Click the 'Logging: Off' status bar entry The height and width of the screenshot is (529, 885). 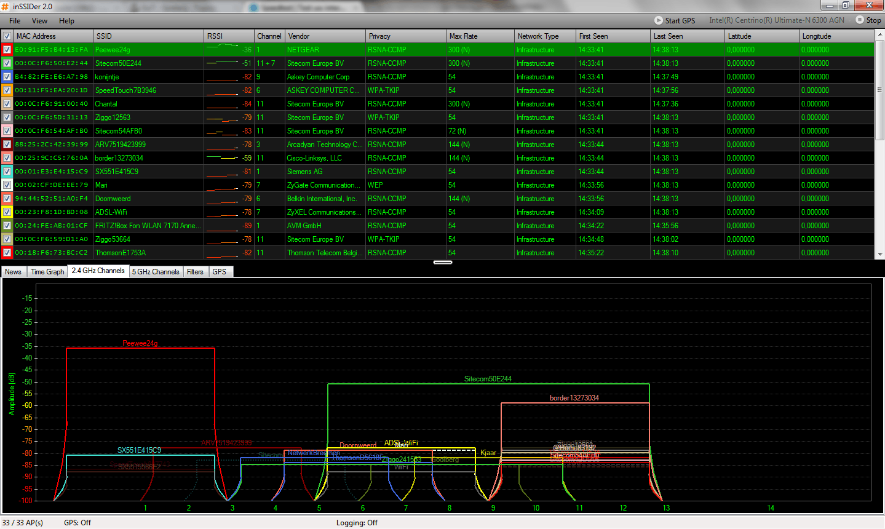pyautogui.click(x=357, y=523)
